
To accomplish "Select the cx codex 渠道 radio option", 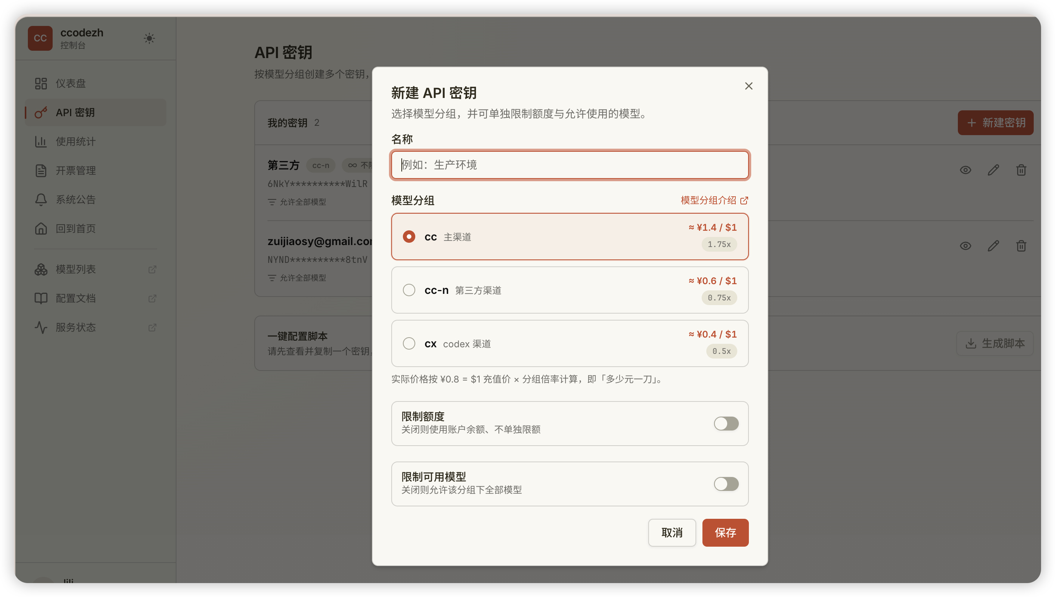I will point(570,343).
